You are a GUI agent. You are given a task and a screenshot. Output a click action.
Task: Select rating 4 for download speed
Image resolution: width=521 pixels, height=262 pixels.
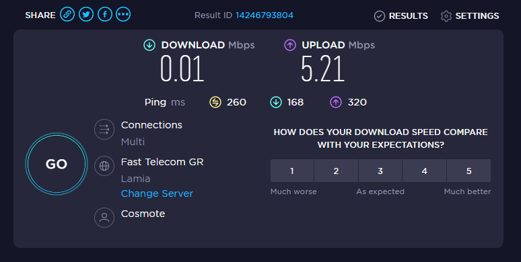coord(424,171)
